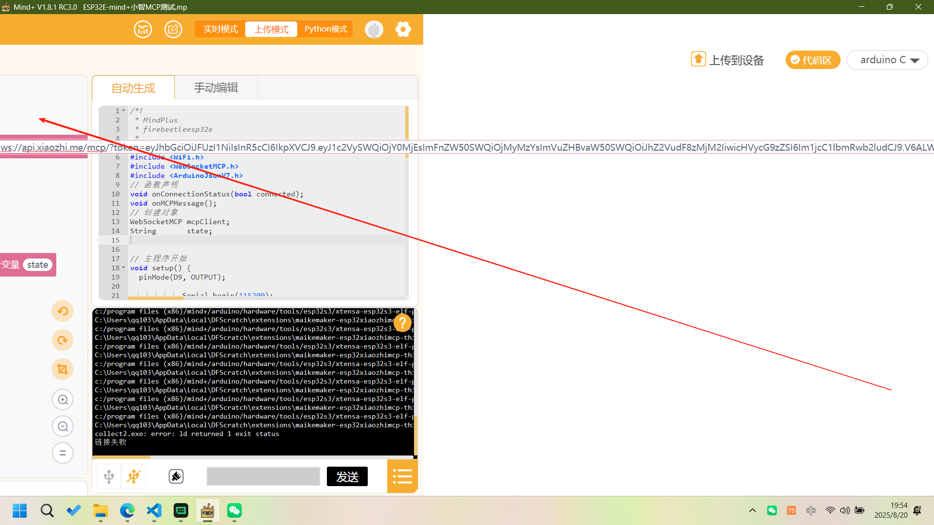The width and height of the screenshot is (934, 525).
Task: Click the vertical scrollbar of the code editor
Action: (x=407, y=131)
